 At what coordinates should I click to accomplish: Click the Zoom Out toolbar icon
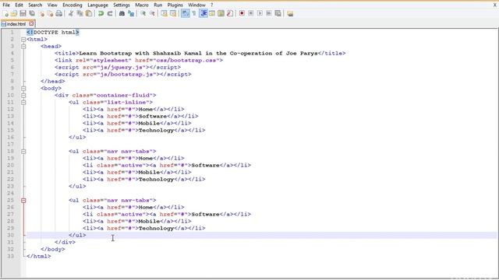tap(152, 13)
